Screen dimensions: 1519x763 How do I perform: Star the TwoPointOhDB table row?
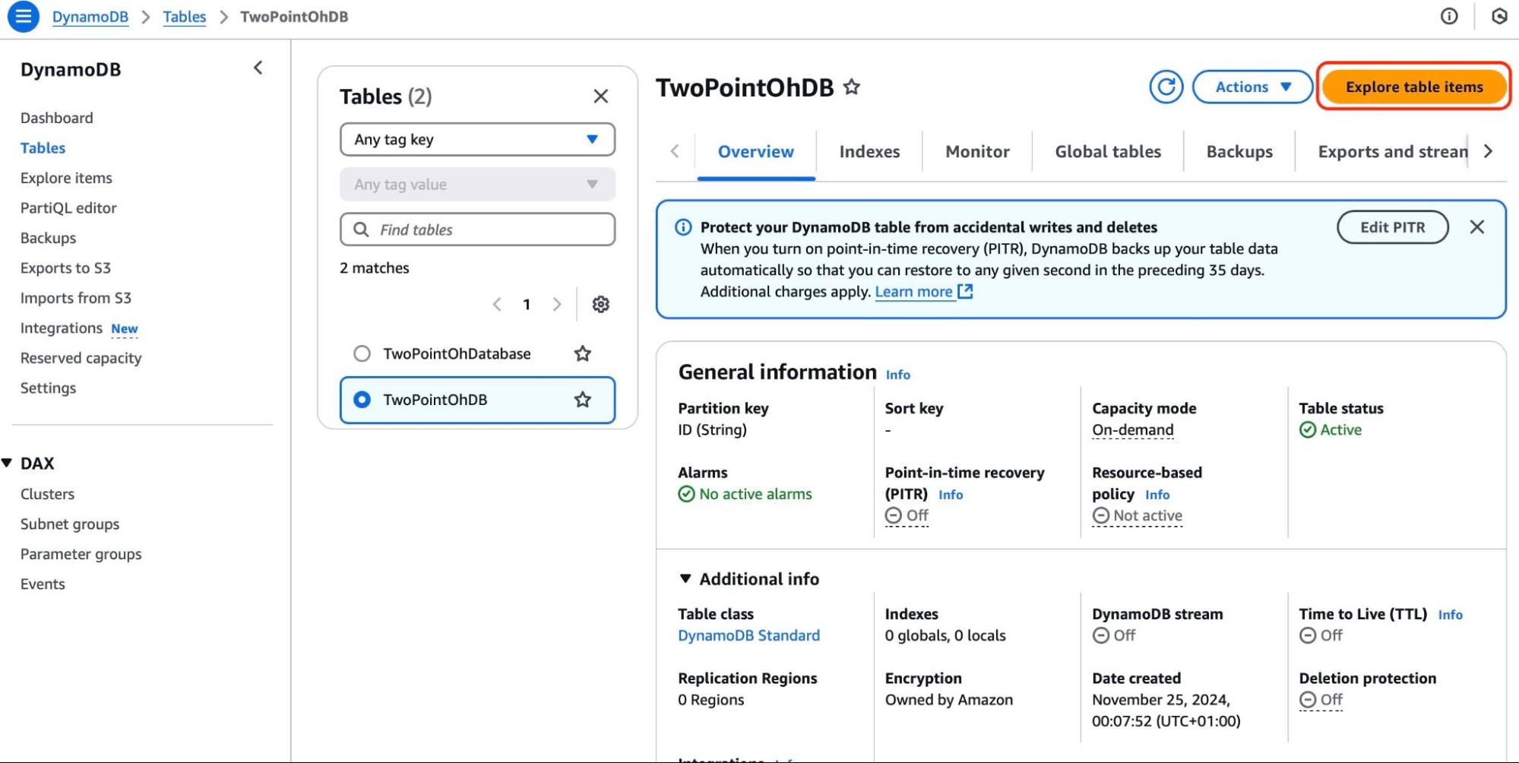pyautogui.click(x=583, y=400)
